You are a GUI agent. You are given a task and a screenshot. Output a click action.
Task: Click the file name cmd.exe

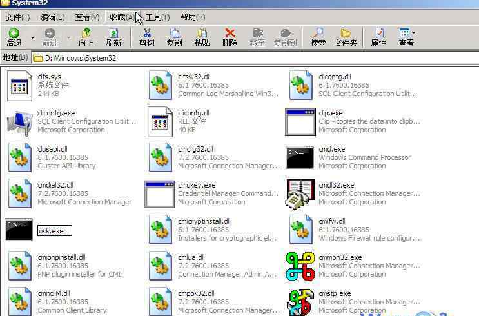(x=332, y=149)
